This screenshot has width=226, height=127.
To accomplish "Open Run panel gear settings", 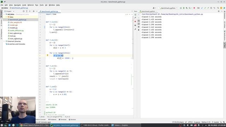I will pyautogui.click(x=219, y=11).
